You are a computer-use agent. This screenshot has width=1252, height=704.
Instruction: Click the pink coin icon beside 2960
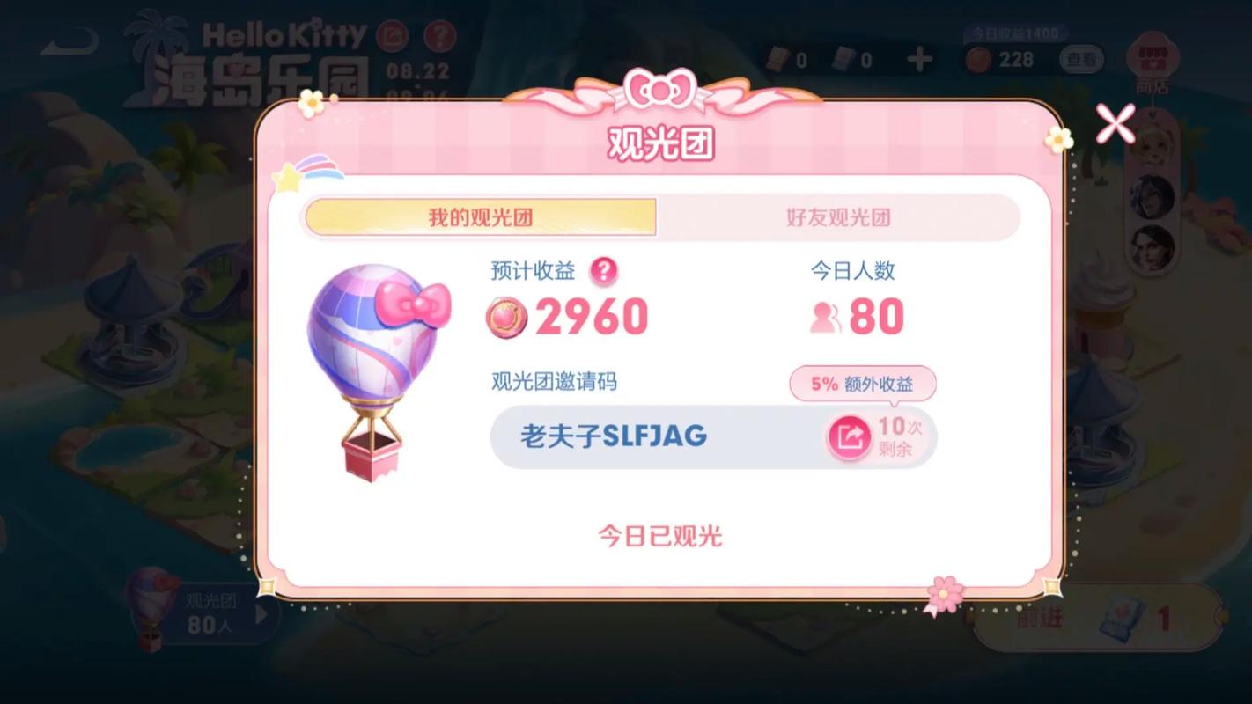click(x=506, y=319)
